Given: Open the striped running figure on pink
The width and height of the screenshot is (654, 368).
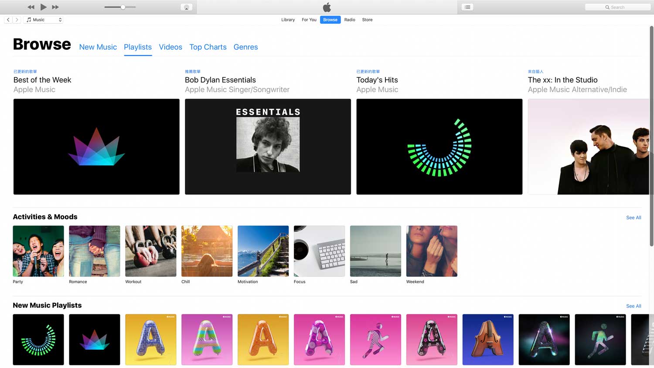Looking at the screenshot, I should pos(375,340).
